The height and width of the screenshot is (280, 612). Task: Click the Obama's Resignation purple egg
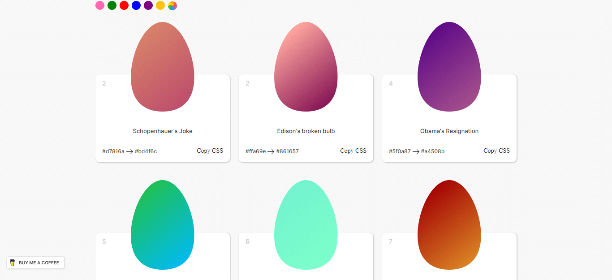point(449,67)
